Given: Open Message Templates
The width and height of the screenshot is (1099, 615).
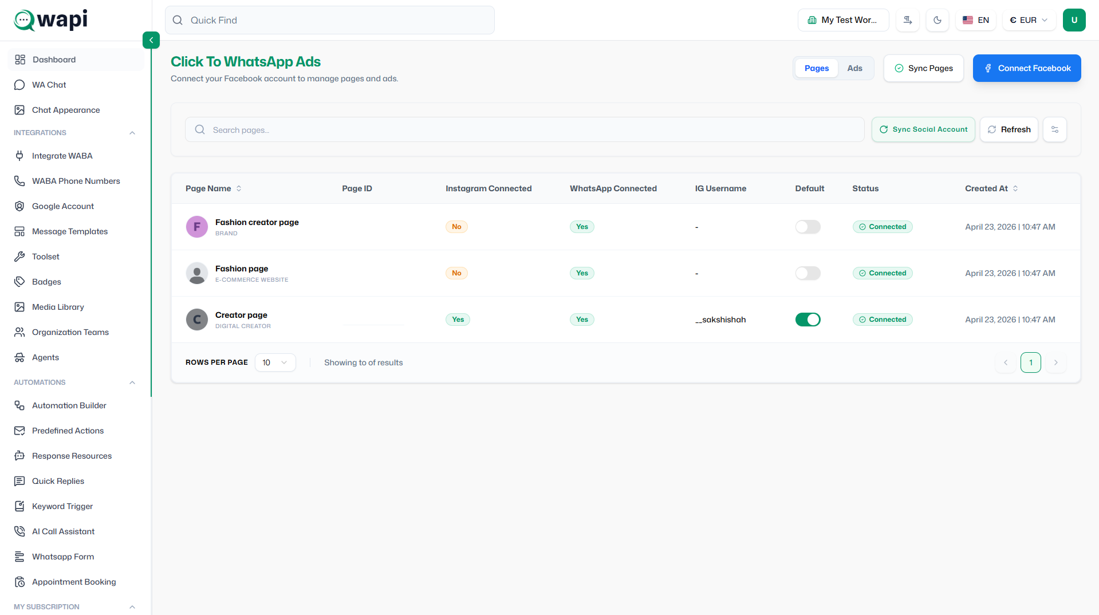Looking at the screenshot, I should click(76, 231).
